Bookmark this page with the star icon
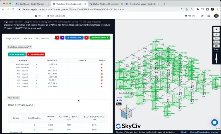Screen dimensions: 221x134 tap(191, 9)
